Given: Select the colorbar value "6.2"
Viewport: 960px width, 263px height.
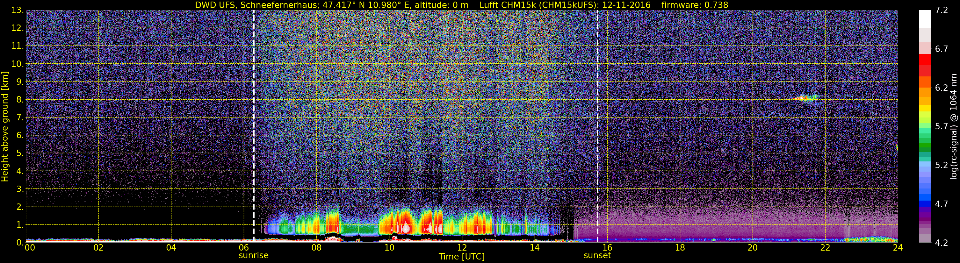Looking at the screenshot, I should click(x=942, y=88).
